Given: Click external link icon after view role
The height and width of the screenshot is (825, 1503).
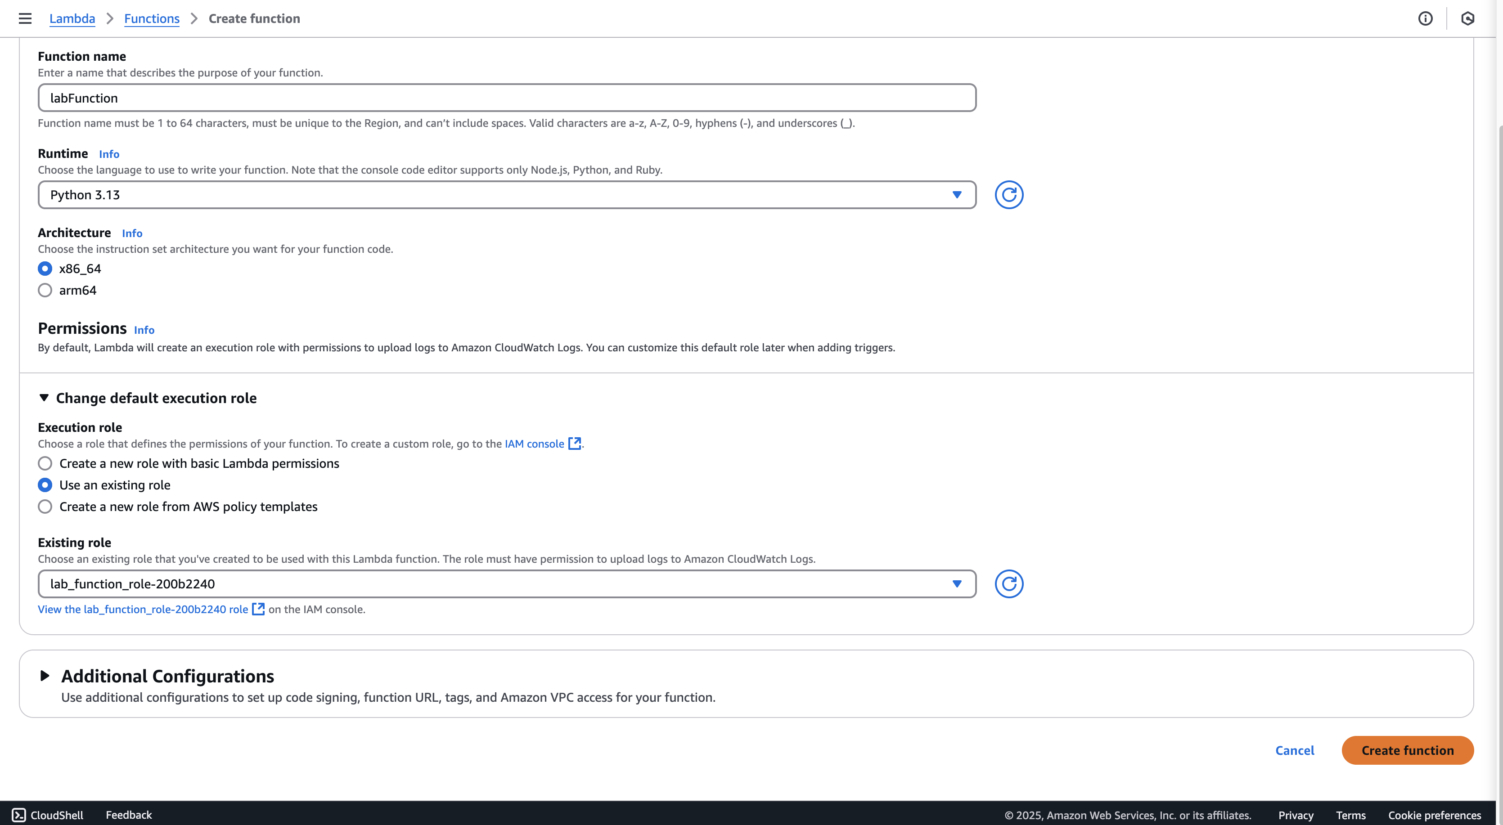Looking at the screenshot, I should pyautogui.click(x=258, y=609).
